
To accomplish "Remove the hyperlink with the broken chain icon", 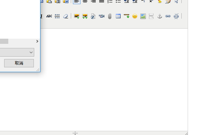I will tap(176, 16).
